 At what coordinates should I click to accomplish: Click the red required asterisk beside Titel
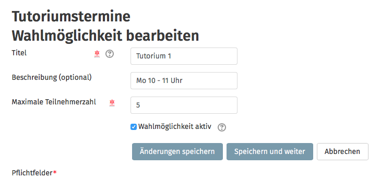[x=97, y=54]
